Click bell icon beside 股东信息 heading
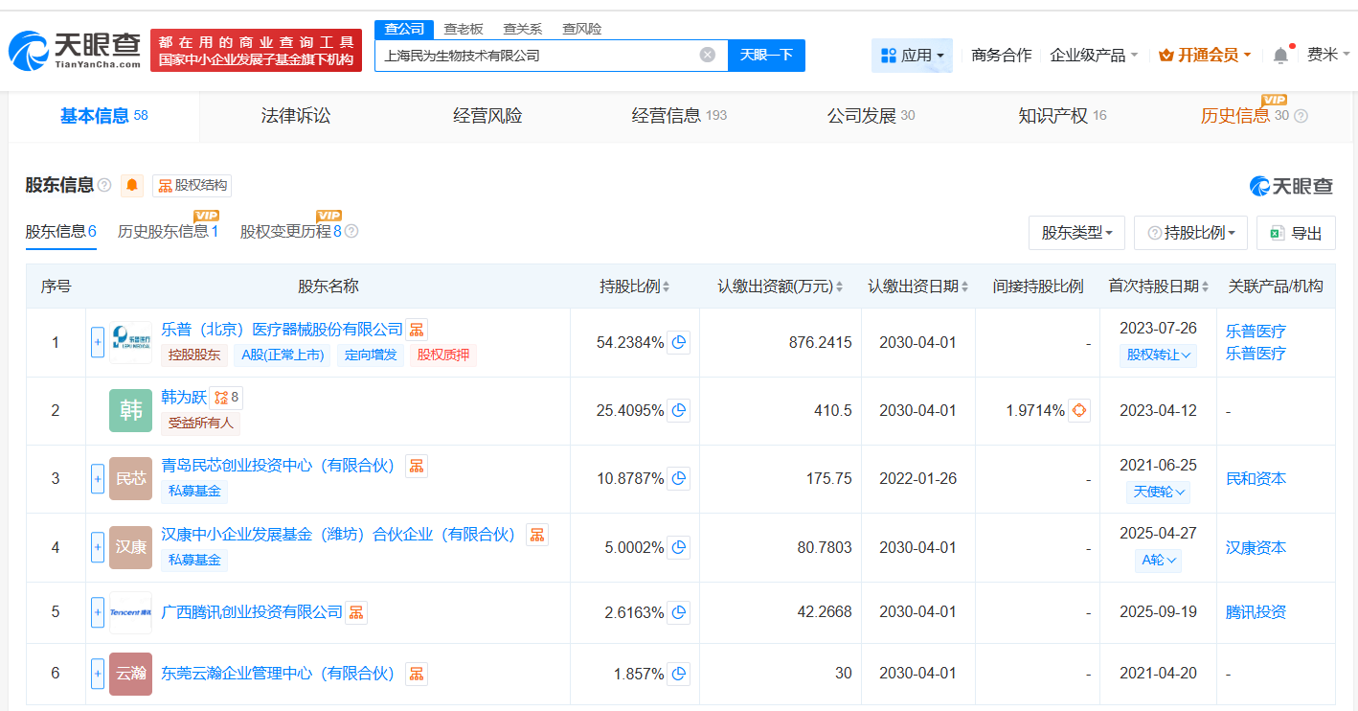 click(x=130, y=185)
